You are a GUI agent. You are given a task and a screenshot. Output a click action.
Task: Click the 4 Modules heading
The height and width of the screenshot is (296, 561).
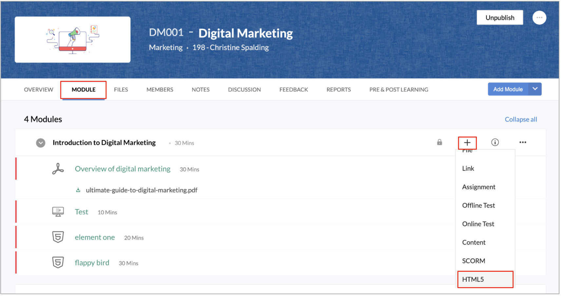[43, 119]
